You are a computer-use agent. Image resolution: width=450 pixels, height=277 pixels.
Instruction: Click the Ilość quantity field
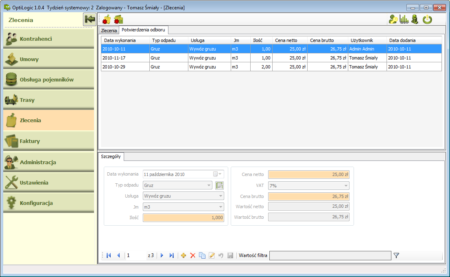pos(183,218)
